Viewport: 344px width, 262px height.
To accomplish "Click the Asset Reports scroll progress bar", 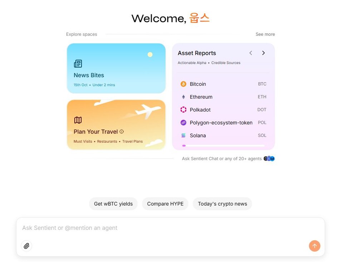I will coord(223,145).
